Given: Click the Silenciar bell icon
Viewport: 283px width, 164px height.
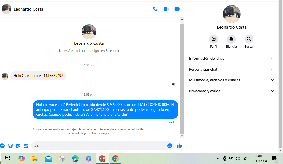Looking at the screenshot, I should click(x=231, y=39).
